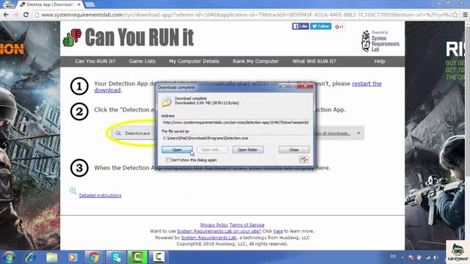Open Skype from the taskbar
470x264 pixels.
coord(116,257)
